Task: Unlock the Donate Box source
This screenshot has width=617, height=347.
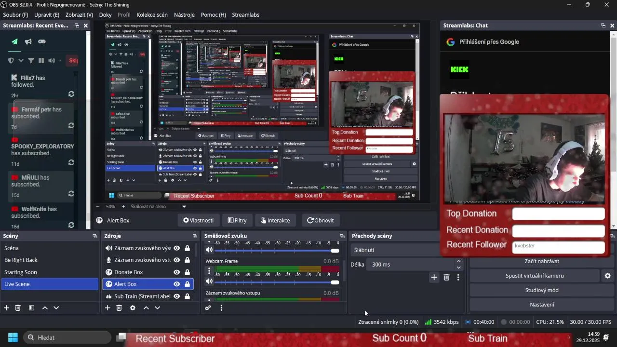Action: (188, 272)
